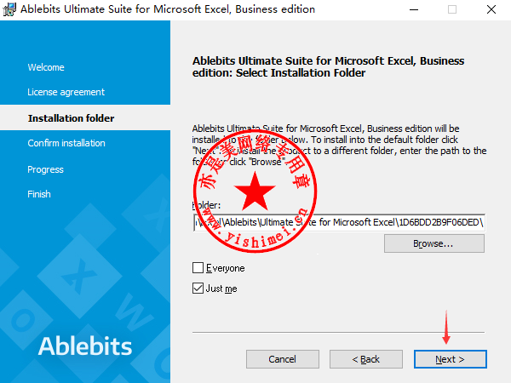Go back with the Back button
This screenshot has height=383, width=511.
point(366,359)
